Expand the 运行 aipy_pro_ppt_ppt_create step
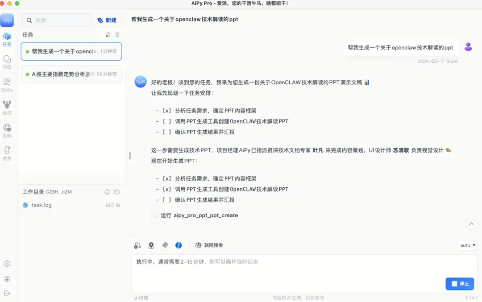The image size is (482, 302). 199,215
